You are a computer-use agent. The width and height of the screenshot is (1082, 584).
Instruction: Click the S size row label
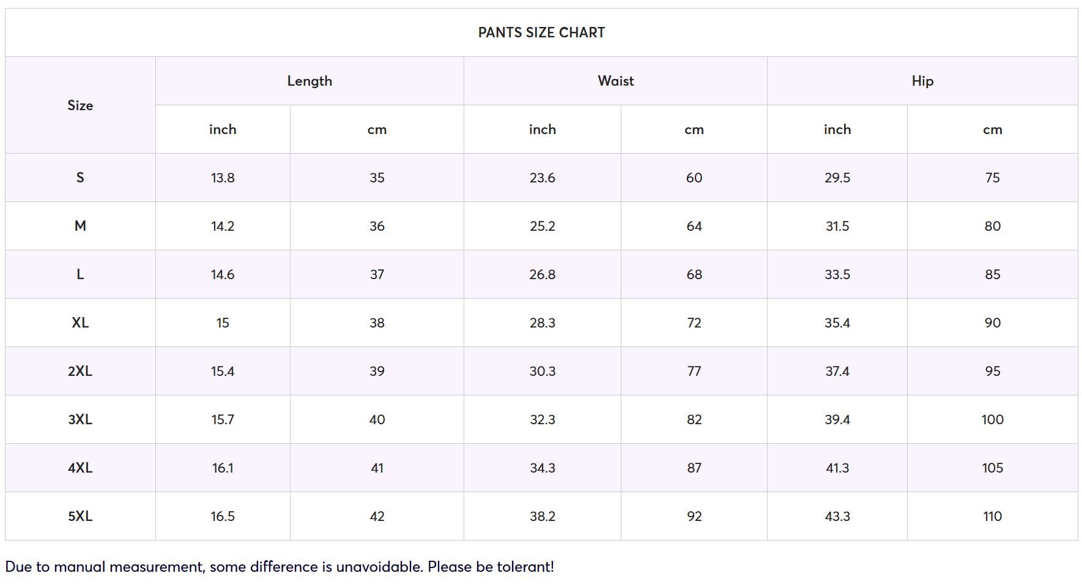click(80, 178)
